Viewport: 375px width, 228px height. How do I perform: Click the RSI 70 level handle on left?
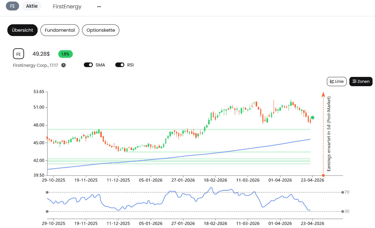[x=47, y=192]
